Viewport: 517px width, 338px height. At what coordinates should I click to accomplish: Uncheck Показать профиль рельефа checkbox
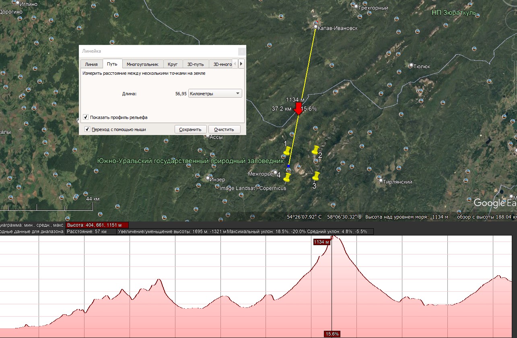(x=86, y=117)
